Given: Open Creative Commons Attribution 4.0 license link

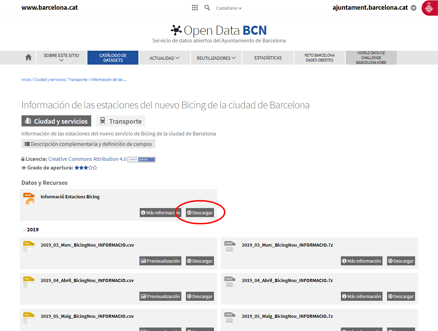Looking at the screenshot, I should [x=87, y=159].
